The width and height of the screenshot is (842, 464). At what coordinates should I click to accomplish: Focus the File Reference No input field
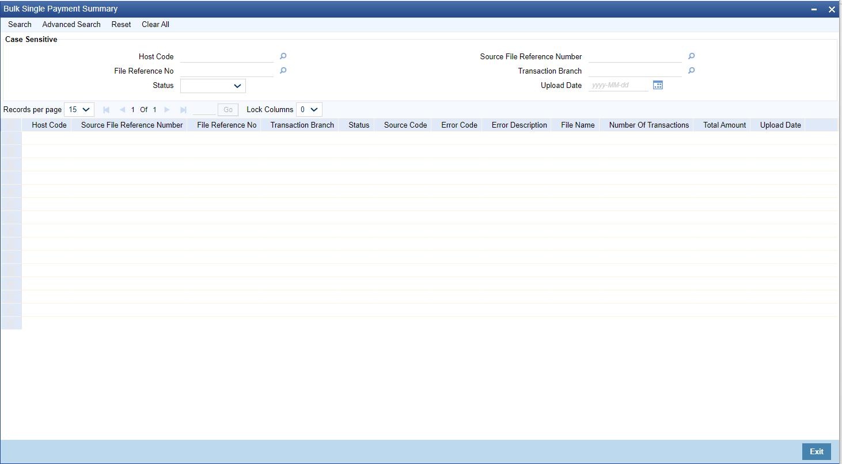click(x=227, y=71)
